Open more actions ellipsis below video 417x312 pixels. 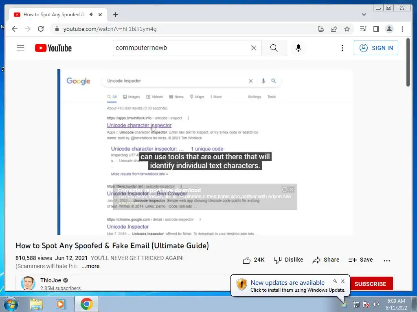pos(387,260)
